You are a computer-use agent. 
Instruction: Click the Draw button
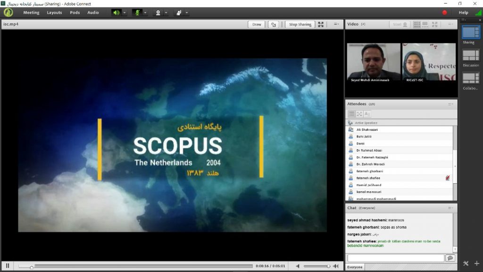257,25
